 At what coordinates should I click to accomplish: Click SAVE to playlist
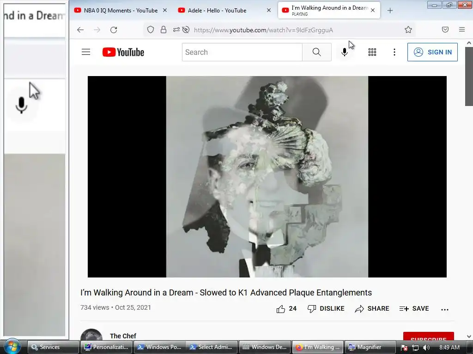tap(414, 308)
